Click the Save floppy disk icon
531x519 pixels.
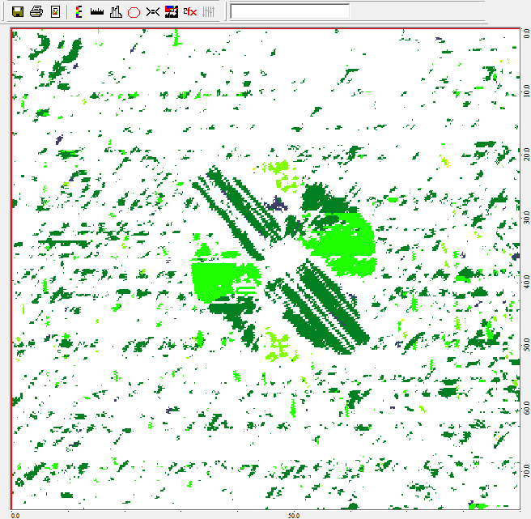pos(17,11)
